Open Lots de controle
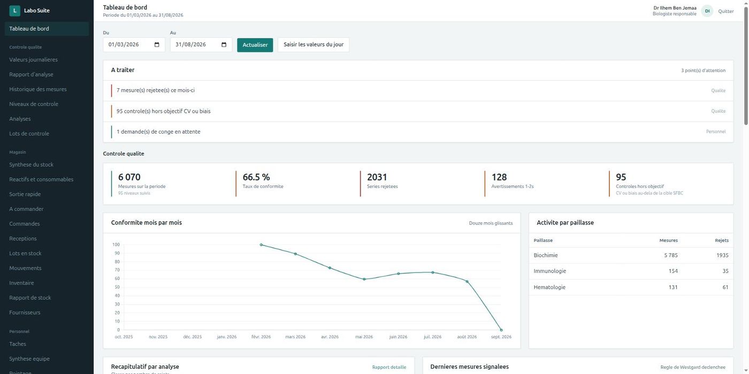The height and width of the screenshot is (374, 749). click(x=29, y=134)
